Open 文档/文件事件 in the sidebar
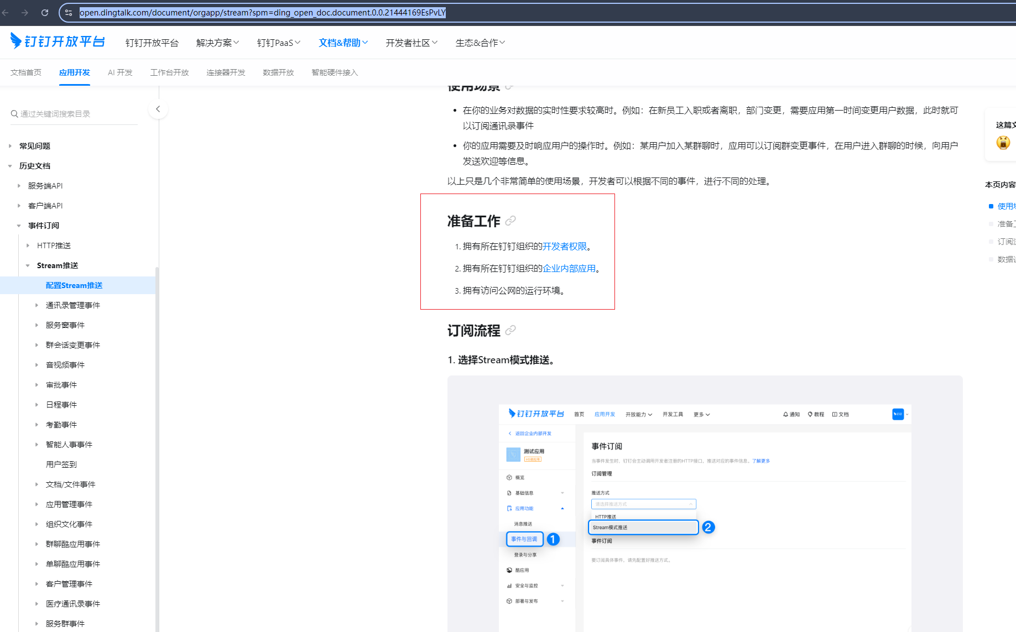1016x632 pixels. point(71,484)
